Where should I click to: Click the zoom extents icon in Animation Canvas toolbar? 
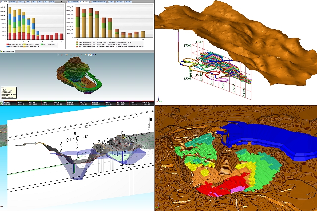pyautogui.click(x=58, y=55)
